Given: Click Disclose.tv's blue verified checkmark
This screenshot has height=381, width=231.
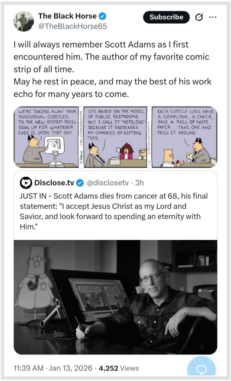Looking at the screenshot, I should pyautogui.click(x=80, y=183).
